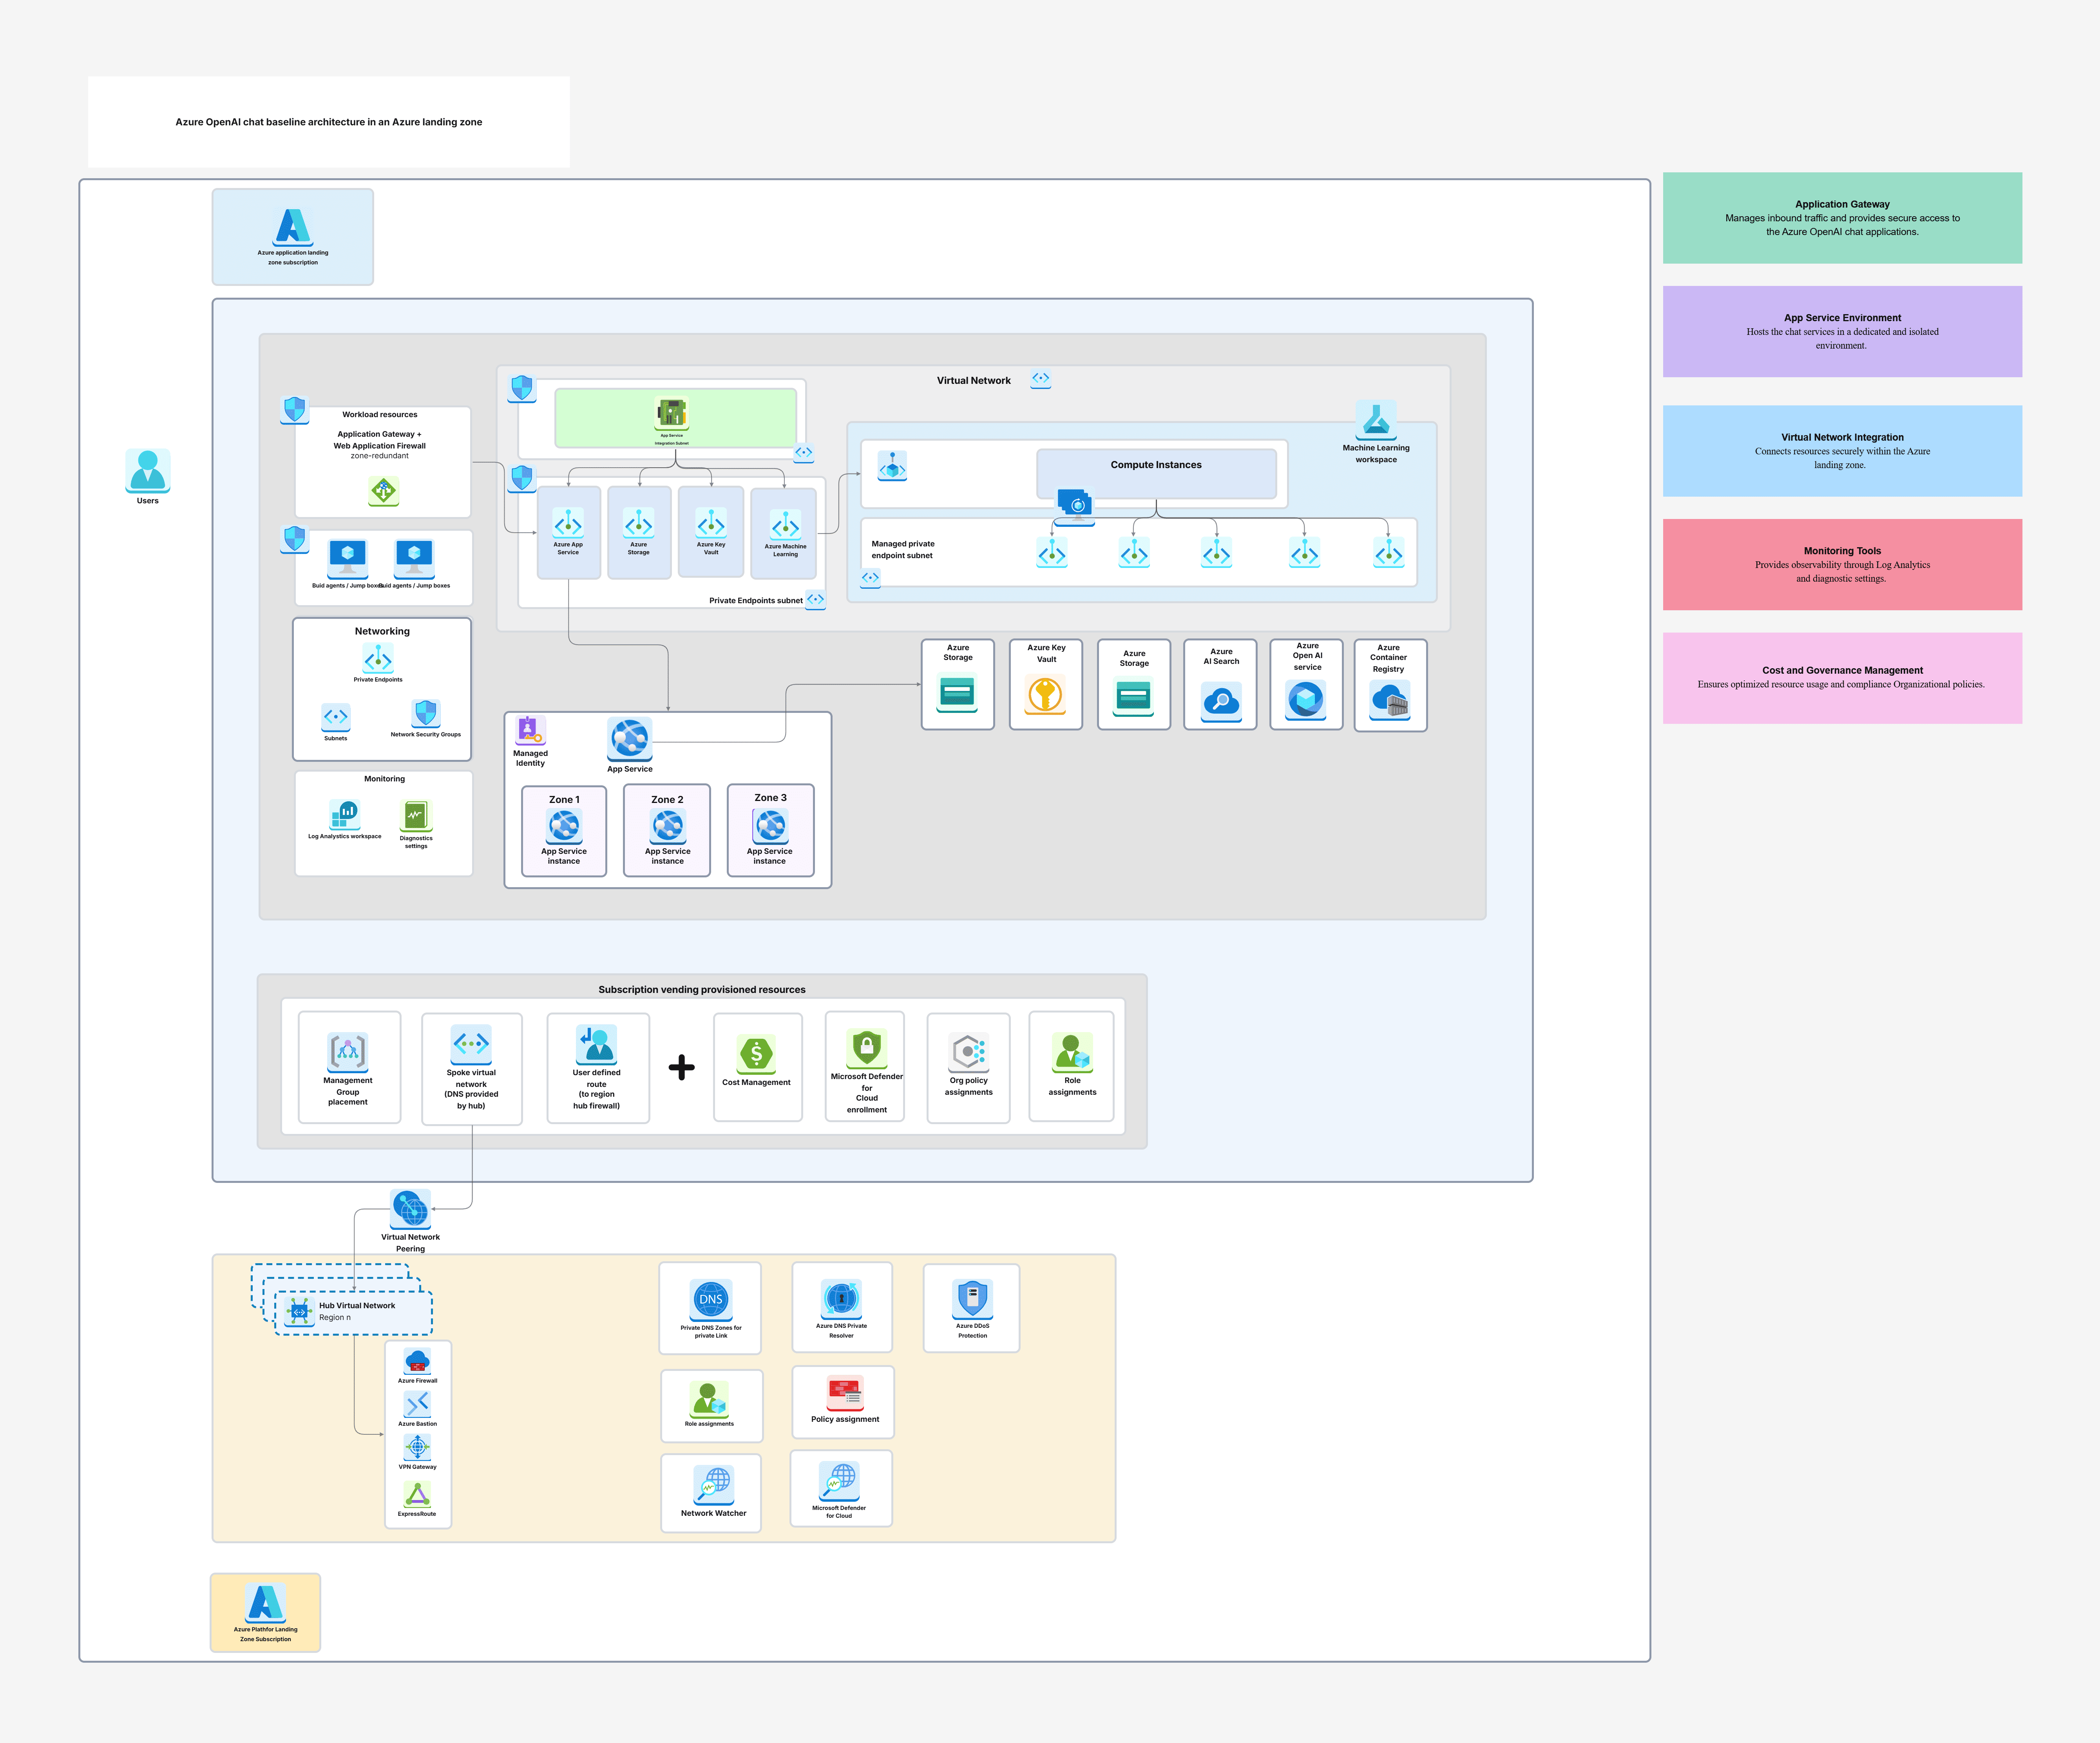Select the Azure Firewall icon
The image size is (2100, 1743).
tap(417, 1361)
